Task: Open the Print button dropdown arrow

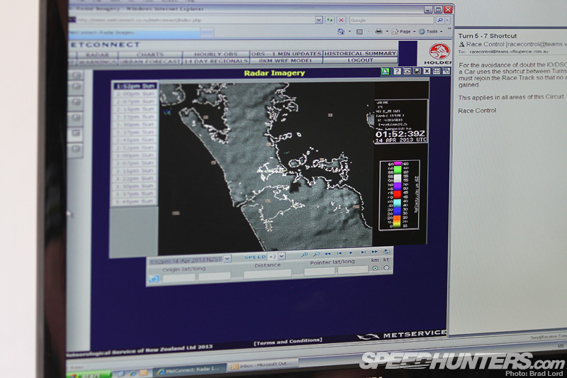Action: tap(387, 32)
